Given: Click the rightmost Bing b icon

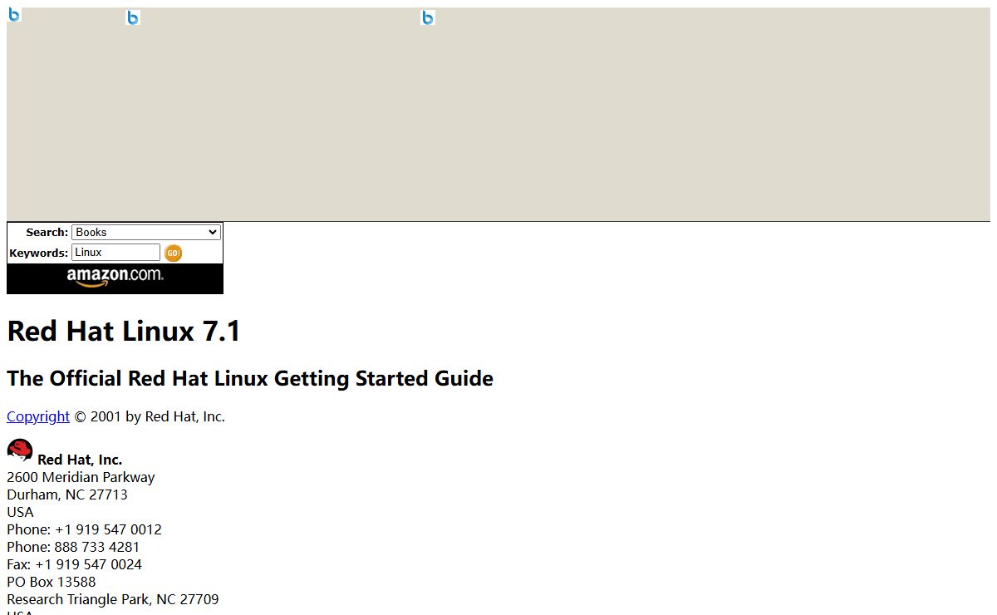Looking at the screenshot, I should (428, 17).
